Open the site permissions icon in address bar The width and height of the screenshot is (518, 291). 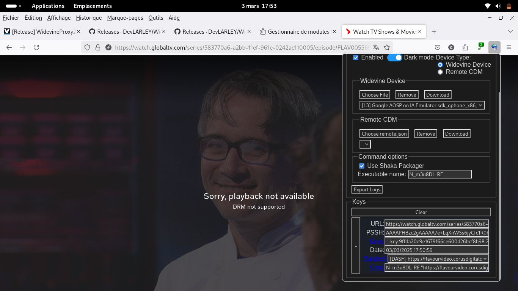[108, 47]
